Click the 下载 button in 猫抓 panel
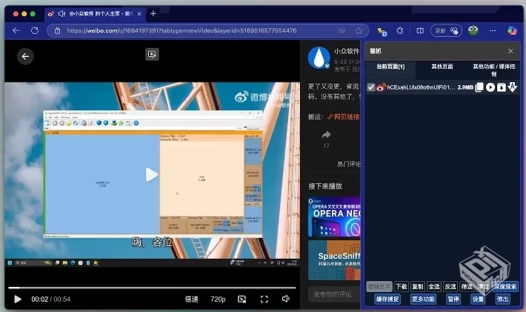The height and width of the screenshot is (312, 526). tap(402, 287)
